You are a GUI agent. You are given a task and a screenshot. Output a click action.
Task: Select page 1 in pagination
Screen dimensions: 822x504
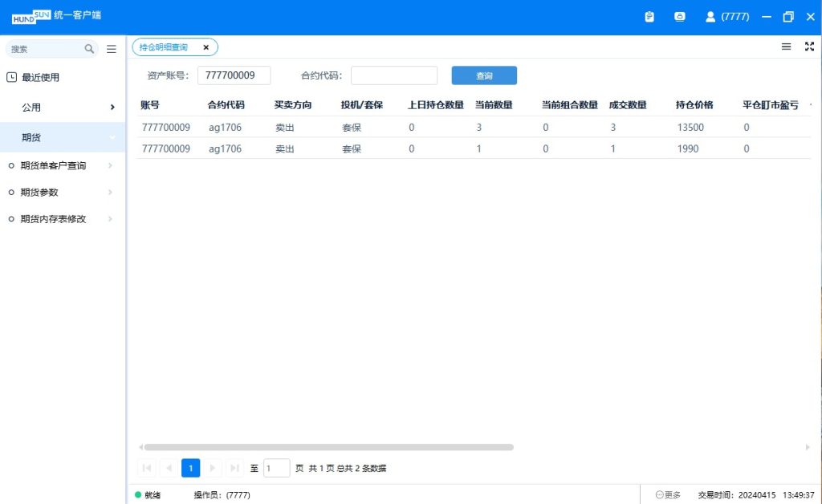pyautogui.click(x=190, y=468)
